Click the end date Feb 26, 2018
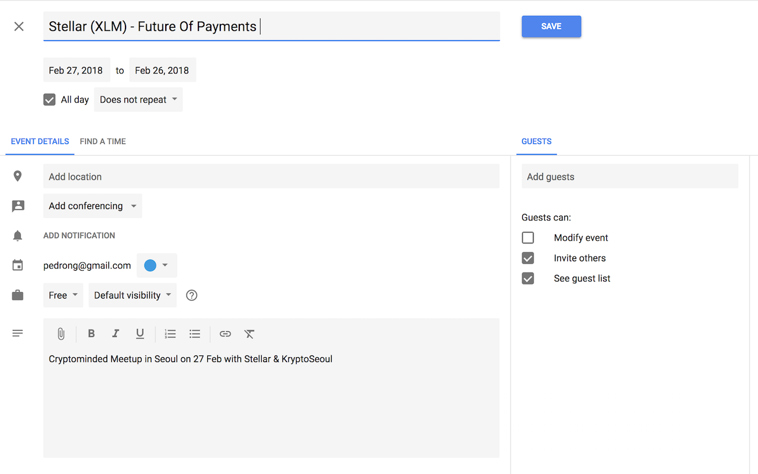Screen dimensions: 758x474 click(x=162, y=70)
